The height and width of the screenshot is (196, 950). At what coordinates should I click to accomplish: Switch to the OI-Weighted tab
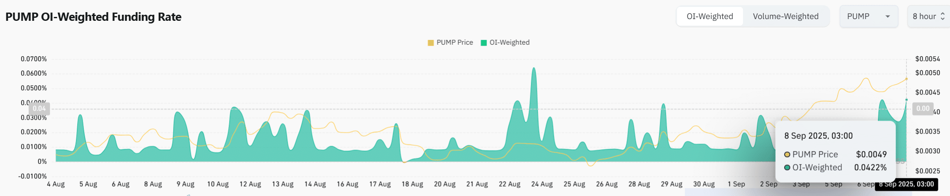pyautogui.click(x=710, y=16)
